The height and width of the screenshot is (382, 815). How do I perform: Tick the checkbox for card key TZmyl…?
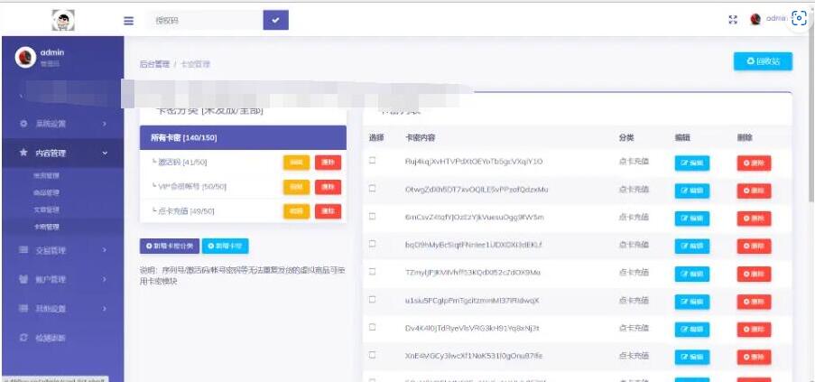[372, 271]
